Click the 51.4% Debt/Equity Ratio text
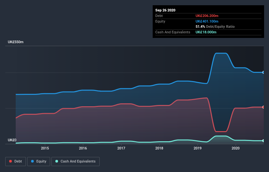 tap(215, 26)
